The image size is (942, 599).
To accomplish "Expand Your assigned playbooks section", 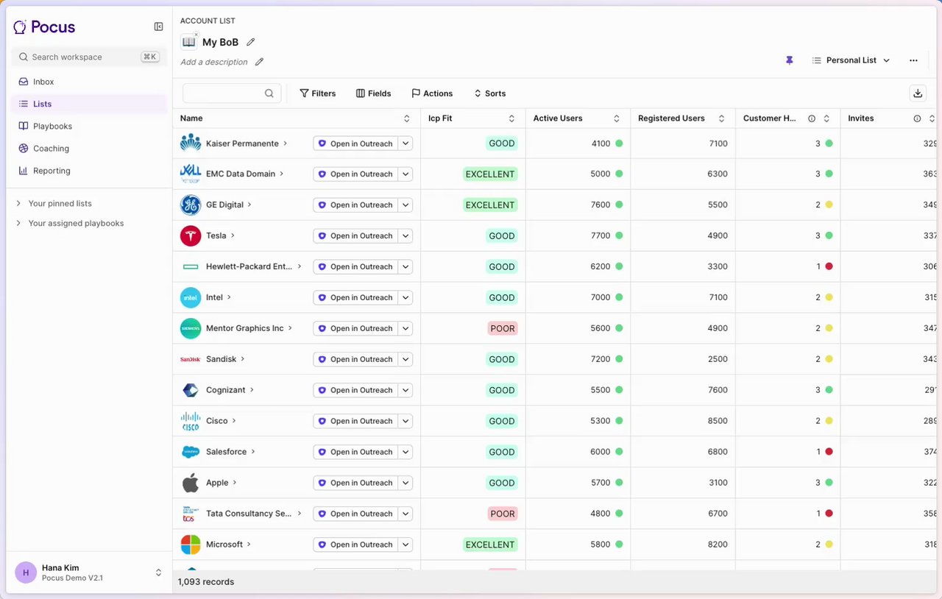I will point(70,223).
